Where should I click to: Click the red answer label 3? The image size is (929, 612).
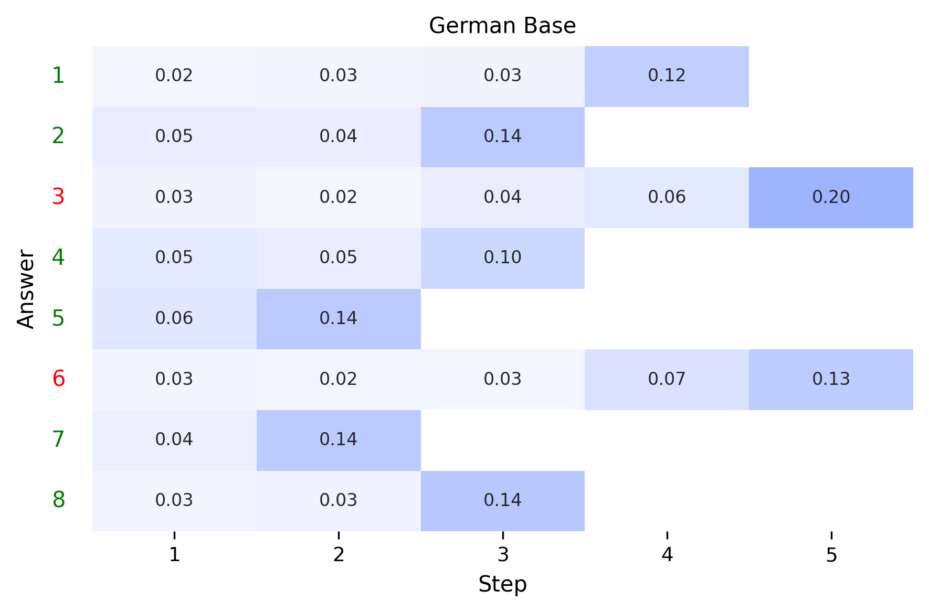click(58, 197)
